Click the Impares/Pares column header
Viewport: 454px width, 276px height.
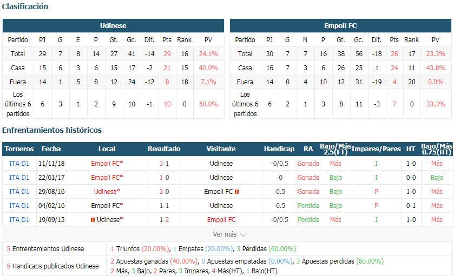tap(376, 149)
